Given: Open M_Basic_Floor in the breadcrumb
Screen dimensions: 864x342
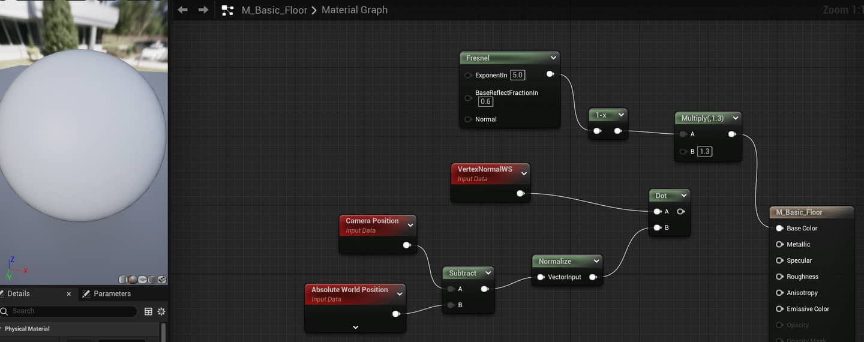Looking at the screenshot, I should point(274,10).
